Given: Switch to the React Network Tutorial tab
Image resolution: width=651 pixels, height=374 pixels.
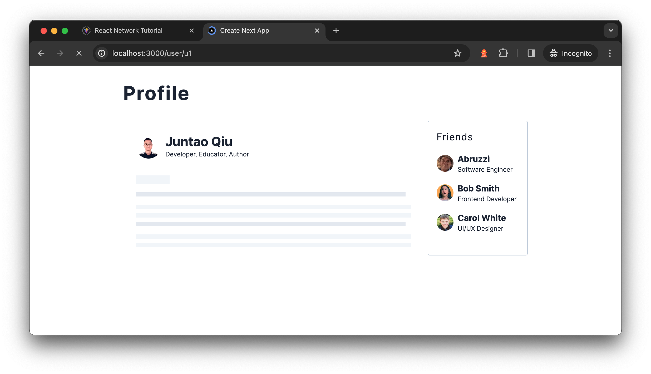Looking at the screenshot, I should click(x=128, y=30).
